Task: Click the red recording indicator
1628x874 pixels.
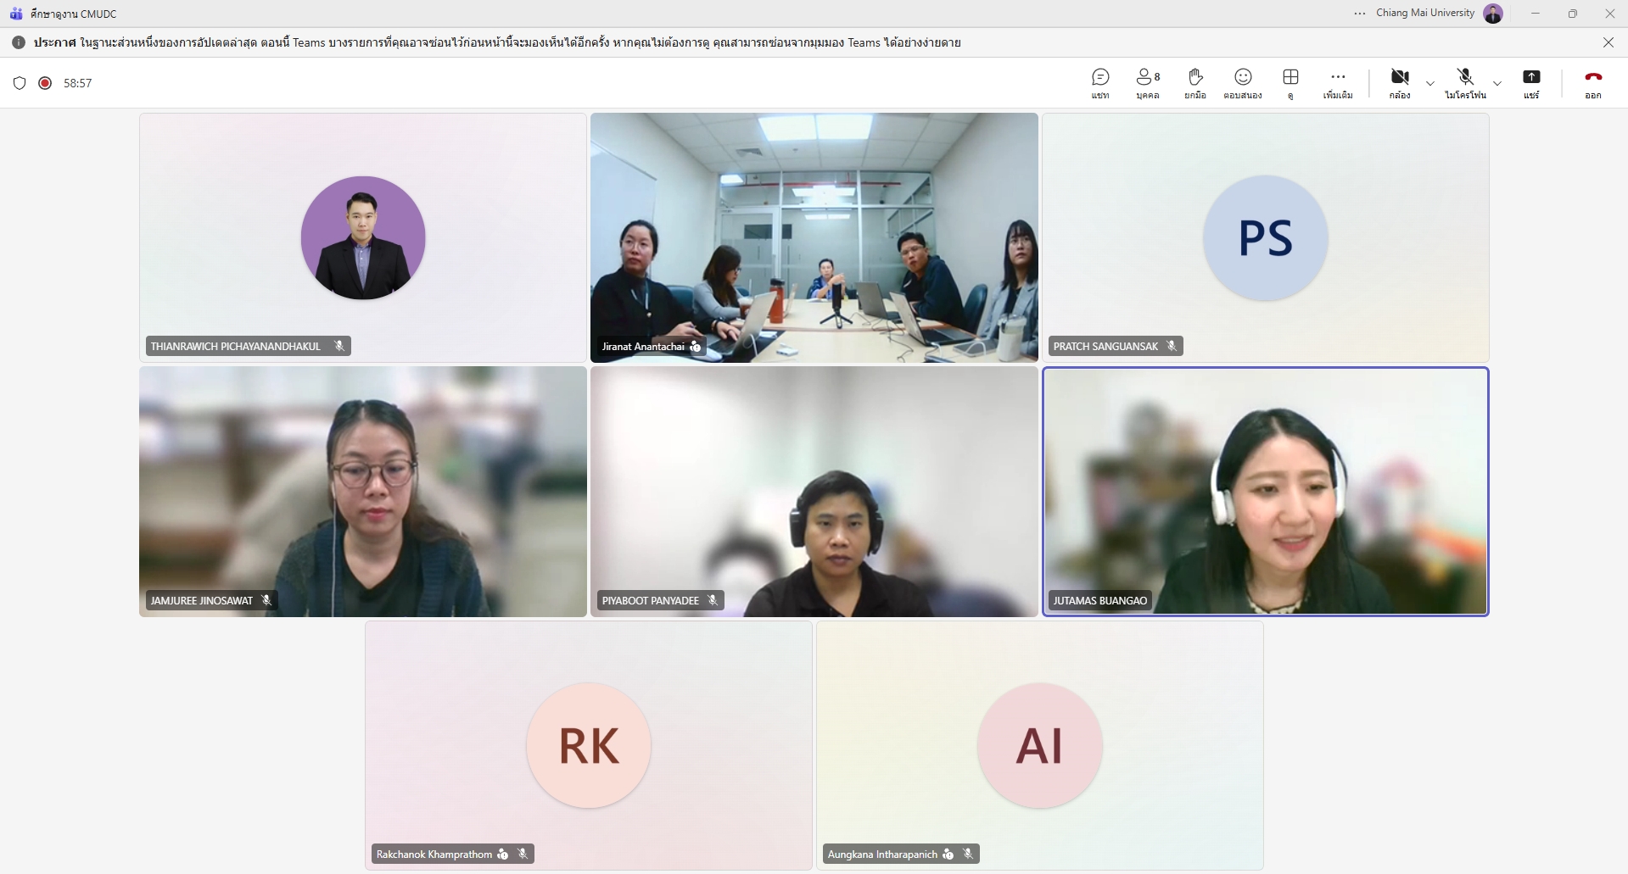Action: [45, 83]
